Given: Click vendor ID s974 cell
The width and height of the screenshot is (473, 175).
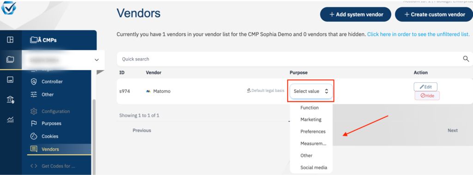Looking at the screenshot, I should point(125,91).
